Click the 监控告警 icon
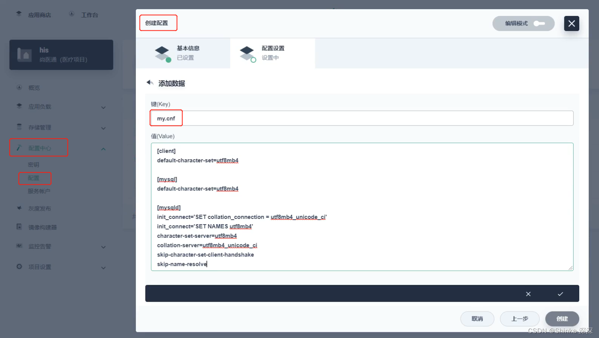 [x=19, y=246]
